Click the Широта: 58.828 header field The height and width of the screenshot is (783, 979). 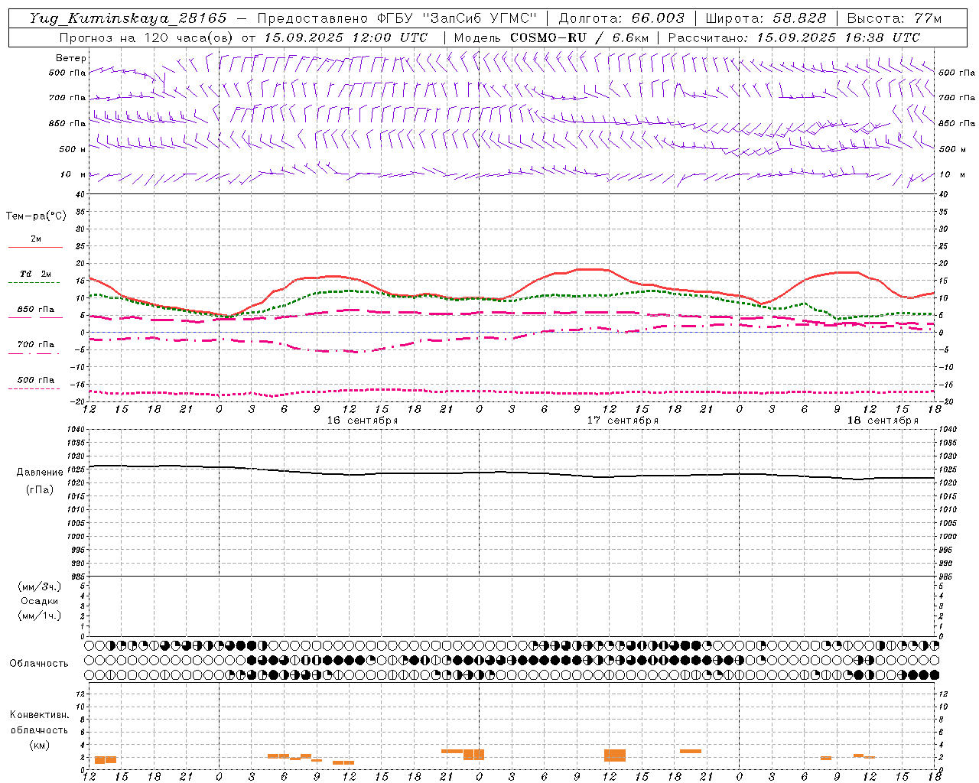766,18
